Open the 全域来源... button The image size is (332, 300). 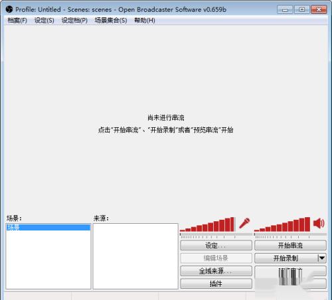point(216,271)
